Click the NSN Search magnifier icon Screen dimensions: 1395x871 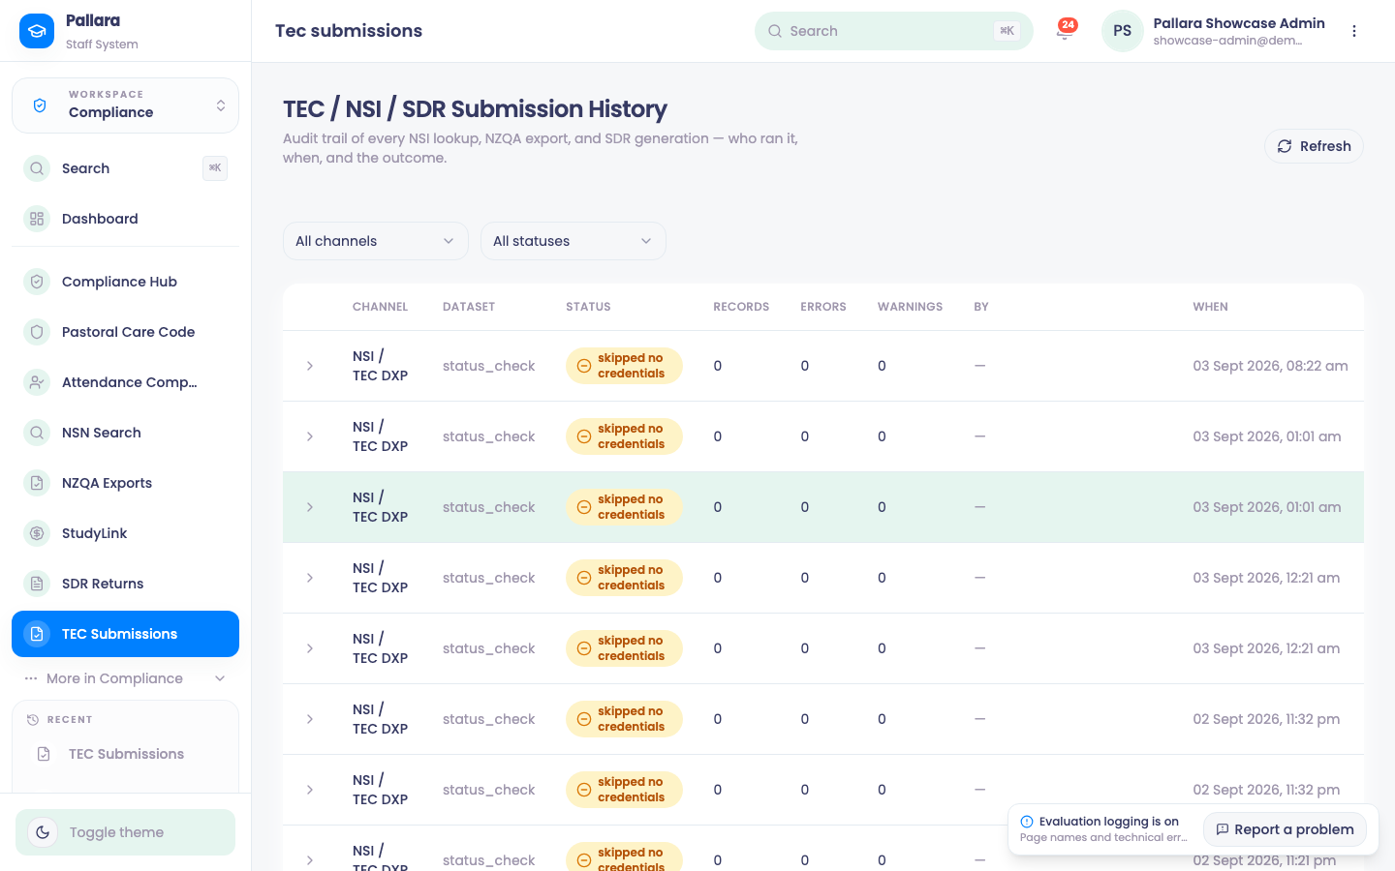tap(37, 433)
